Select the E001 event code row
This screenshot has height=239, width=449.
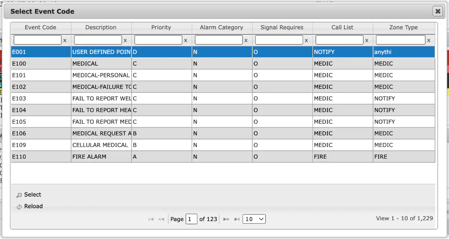coord(223,52)
